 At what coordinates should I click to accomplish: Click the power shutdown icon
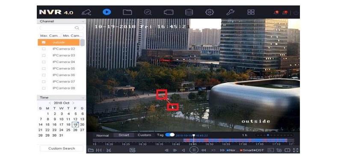click(x=296, y=13)
